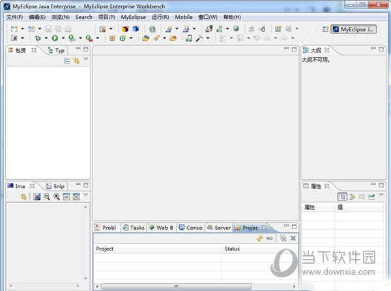Switch to the Web B tab
Image resolution: width=391 pixels, height=291 pixels.
click(x=161, y=227)
